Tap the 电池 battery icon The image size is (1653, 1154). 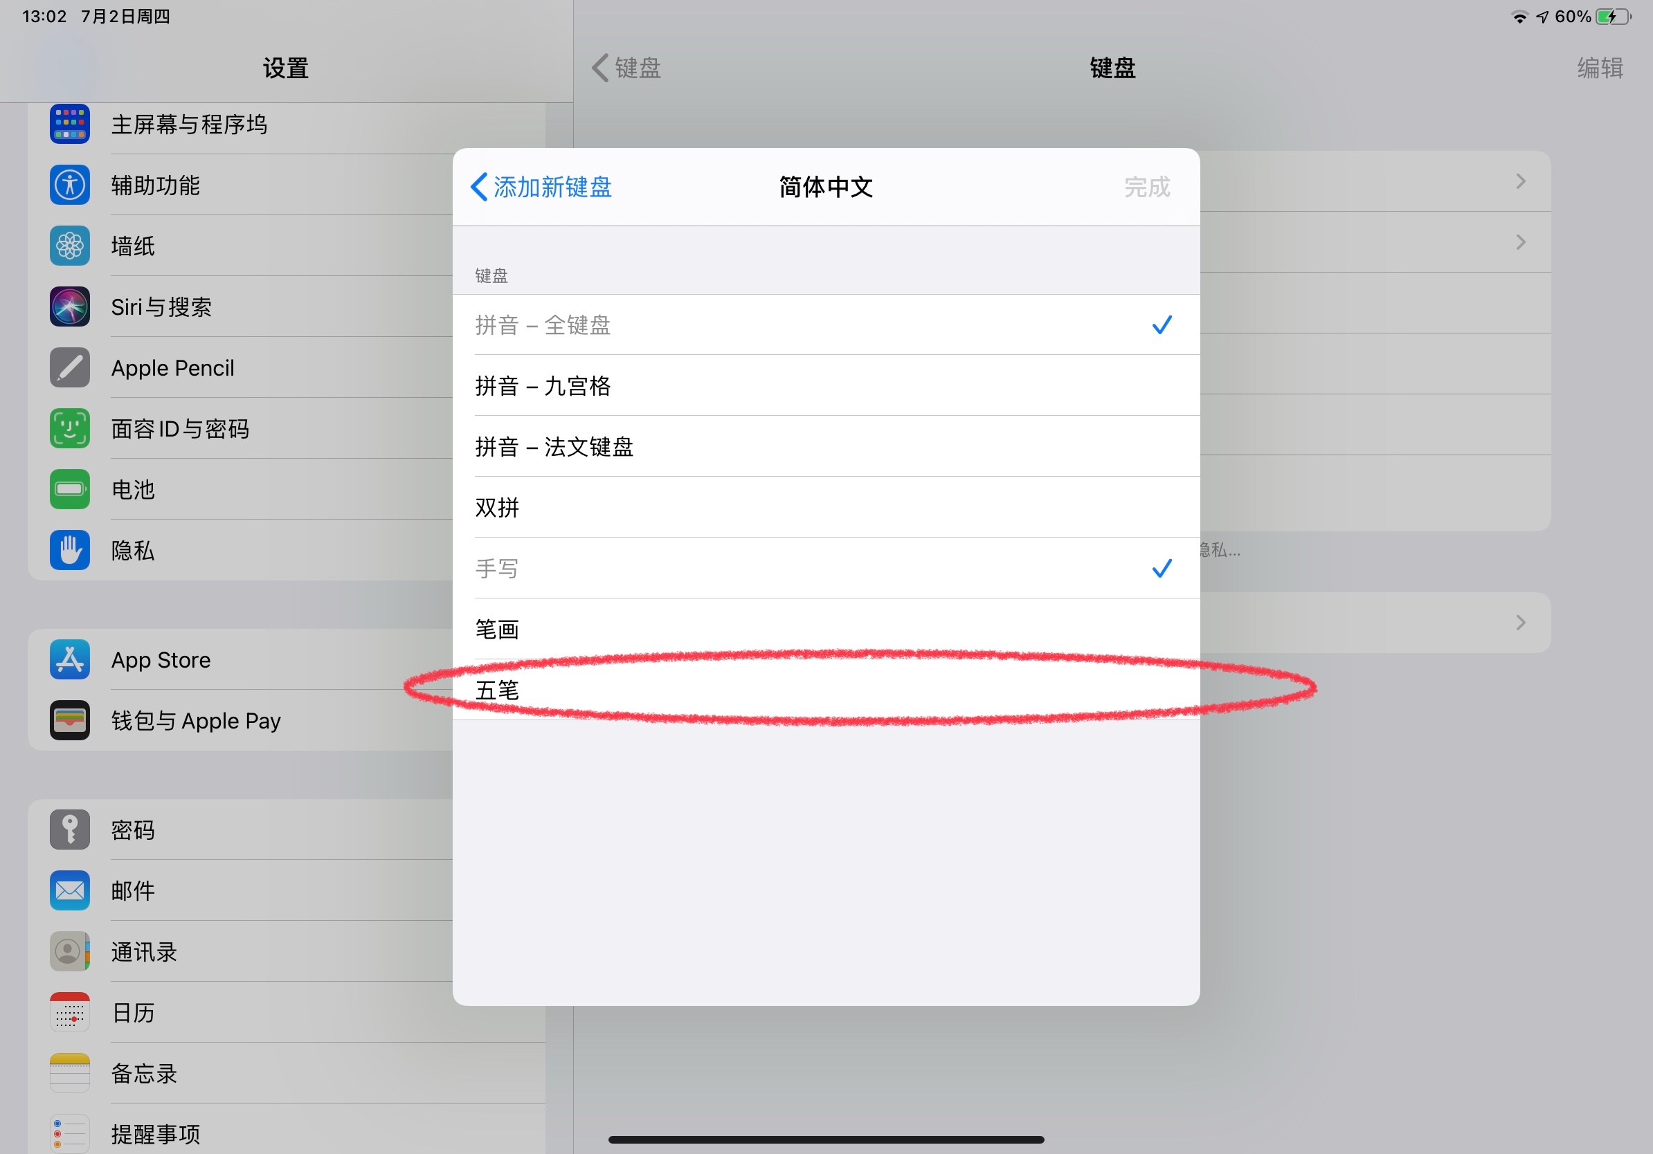(70, 489)
